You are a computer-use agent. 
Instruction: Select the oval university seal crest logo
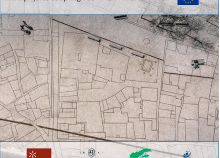click(x=91, y=153)
